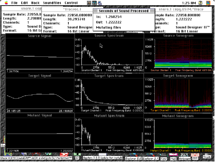Screen dimensions: 215x162
Task: Click the waveform icon in menu bar
Action: pyautogui.click(x=89, y=3)
